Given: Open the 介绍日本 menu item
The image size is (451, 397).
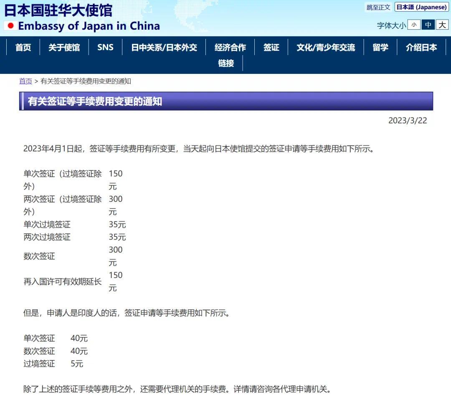Looking at the screenshot, I should 421,48.
